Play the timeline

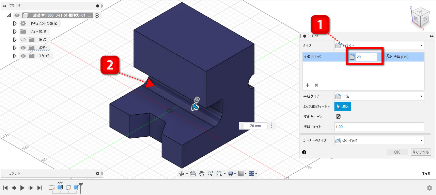tap(22, 188)
